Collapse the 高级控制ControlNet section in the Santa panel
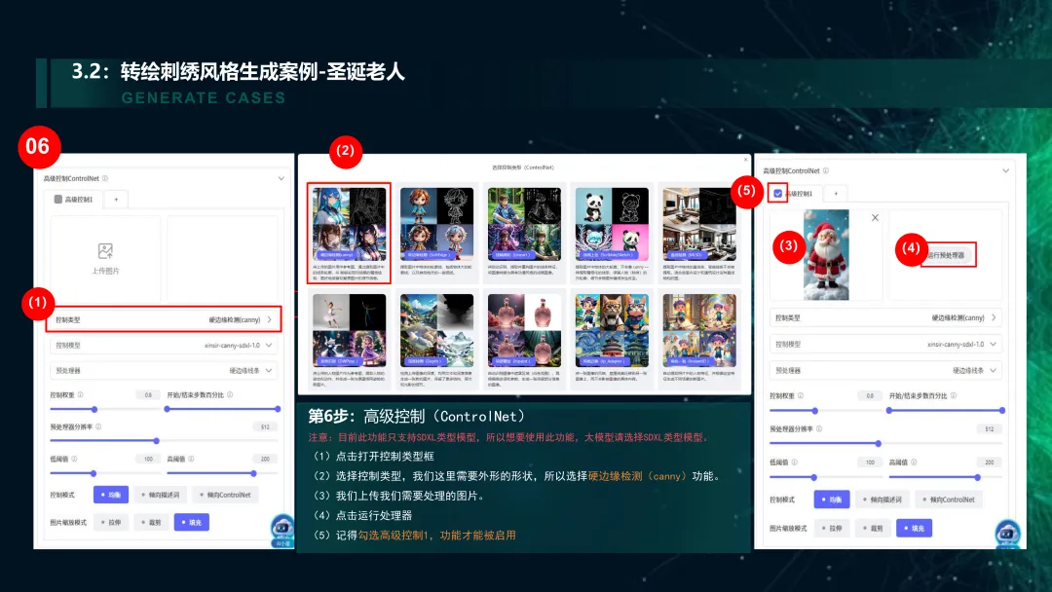The width and height of the screenshot is (1052, 592). tap(1005, 171)
